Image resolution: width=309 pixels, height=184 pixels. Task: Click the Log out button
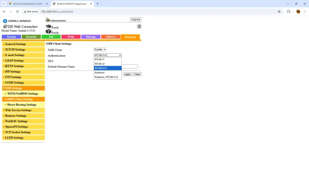(136, 19)
